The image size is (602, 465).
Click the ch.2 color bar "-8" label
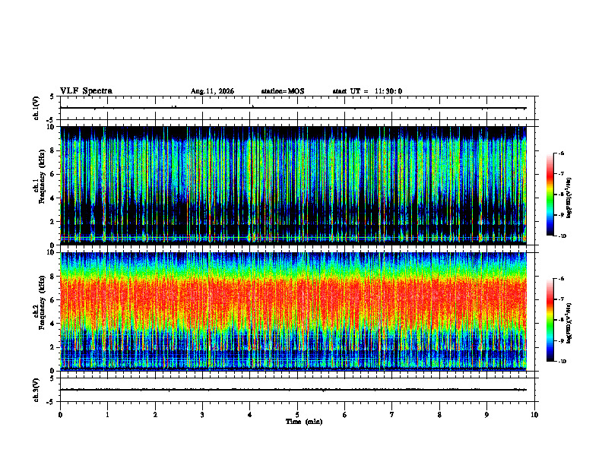click(x=561, y=320)
